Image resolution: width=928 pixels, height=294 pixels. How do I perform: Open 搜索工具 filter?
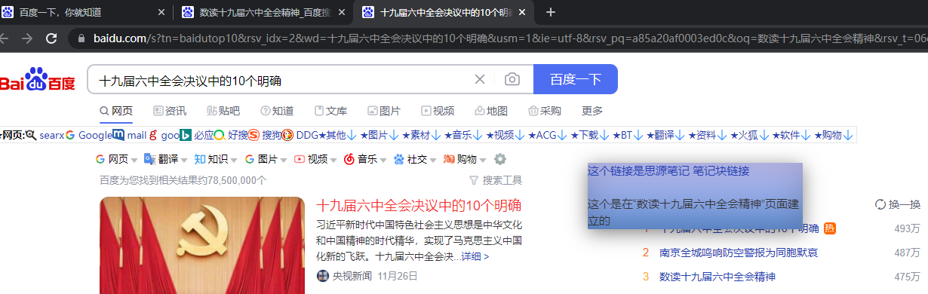(x=496, y=180)
